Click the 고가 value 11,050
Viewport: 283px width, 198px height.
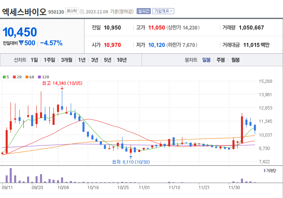coord(156,27)
